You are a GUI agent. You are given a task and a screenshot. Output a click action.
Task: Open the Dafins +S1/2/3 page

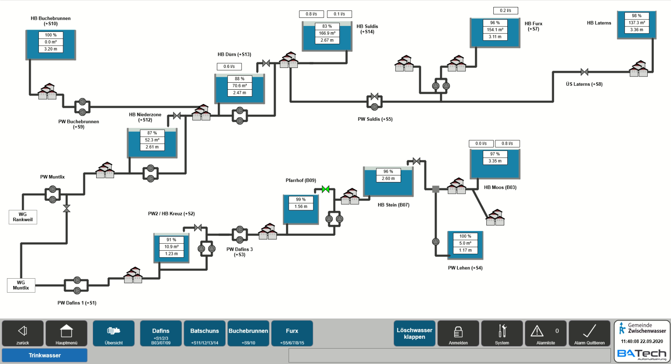coord(161,333)
